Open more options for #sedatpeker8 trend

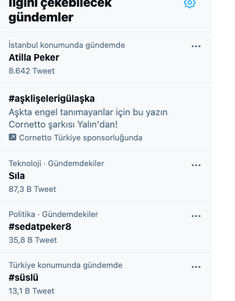196,216
